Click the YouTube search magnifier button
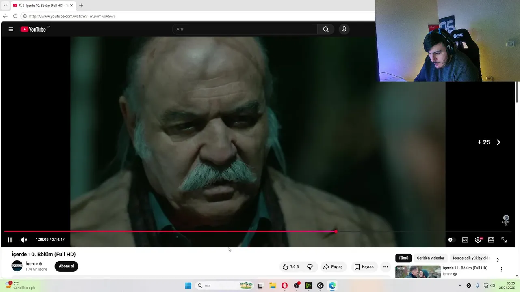This screenshot has height=292, width=520. coord(326,29)
